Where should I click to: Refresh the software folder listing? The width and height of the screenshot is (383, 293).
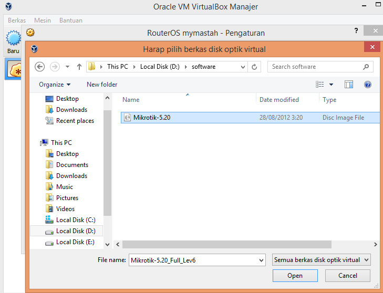tap(254, 67)
